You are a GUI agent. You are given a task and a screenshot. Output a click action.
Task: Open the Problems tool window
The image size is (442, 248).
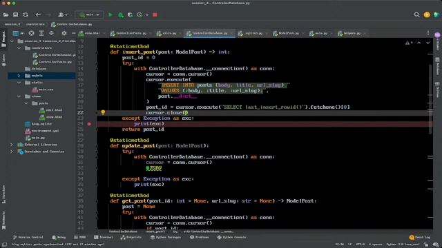(x=200, y=237)
